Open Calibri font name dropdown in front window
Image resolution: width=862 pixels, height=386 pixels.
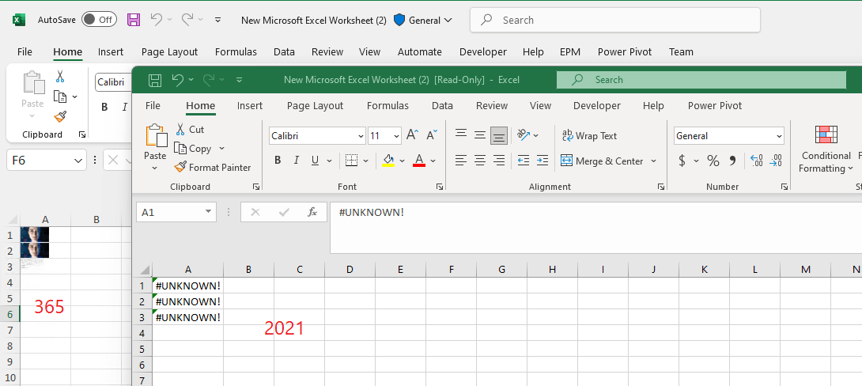[x=361, y=136]
